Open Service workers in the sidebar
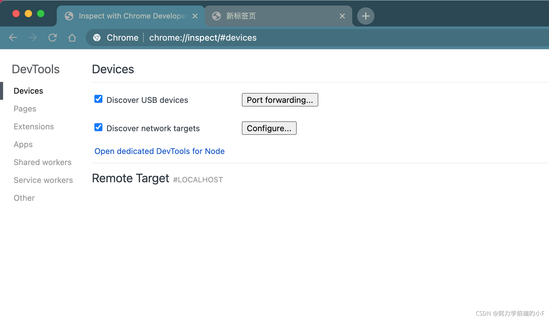 click(43, 180)
